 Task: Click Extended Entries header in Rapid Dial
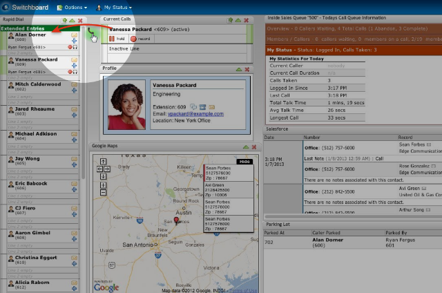coord(40,28)
